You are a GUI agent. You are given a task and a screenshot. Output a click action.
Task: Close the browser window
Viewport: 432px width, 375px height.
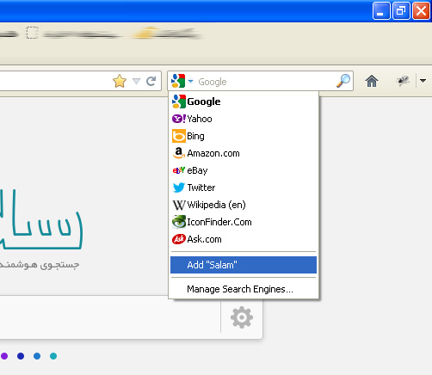(x=421, y=11)
